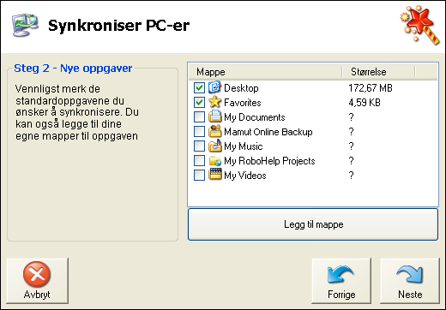Click the My Videos folder icon
Screen dimensions: 446x310
point(214,175)
